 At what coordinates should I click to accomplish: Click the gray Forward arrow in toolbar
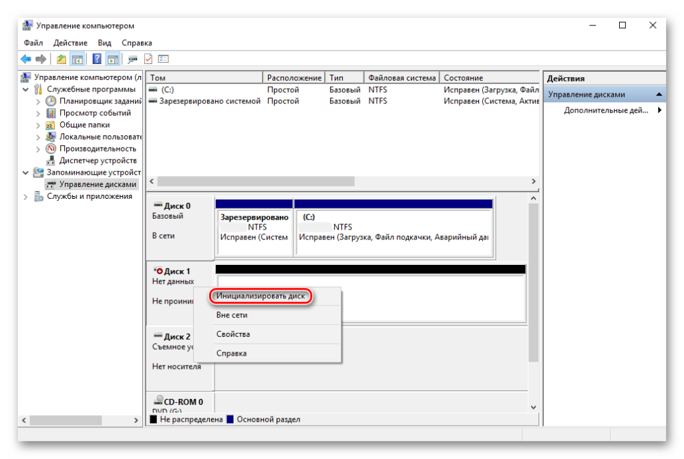coord(41,59)
